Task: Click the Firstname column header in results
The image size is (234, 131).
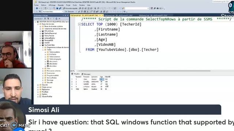Action: click(86, 77)
